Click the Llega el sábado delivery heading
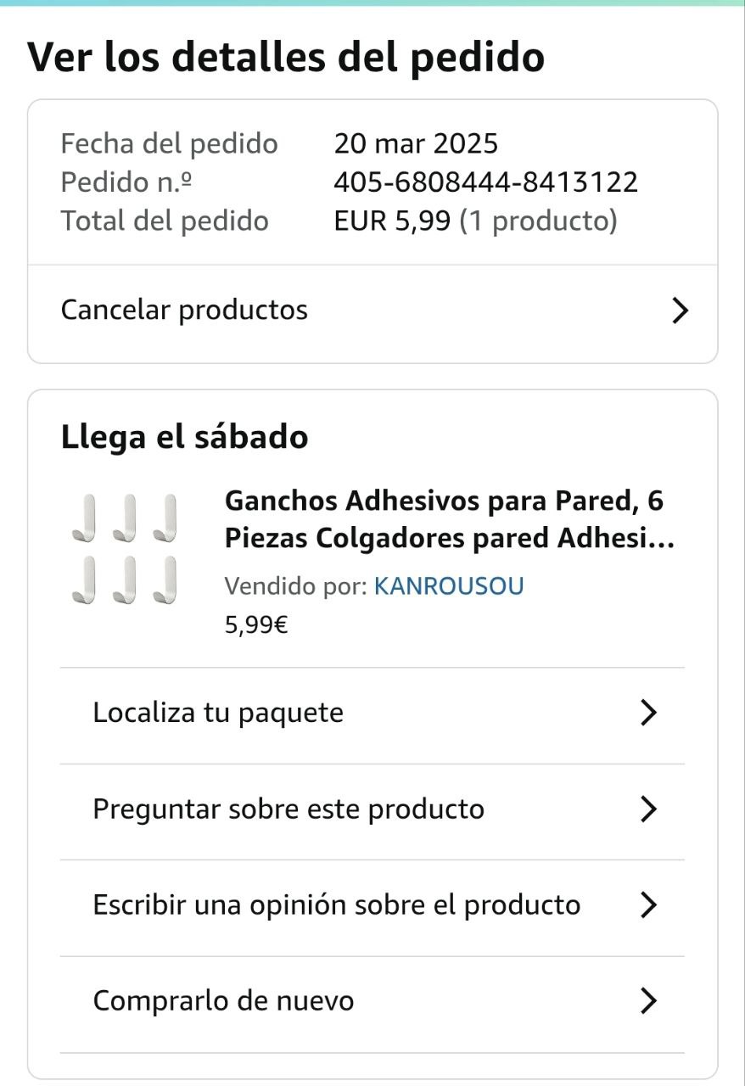The height and width of the screenshot is (1086, 745). pos(184,438)
